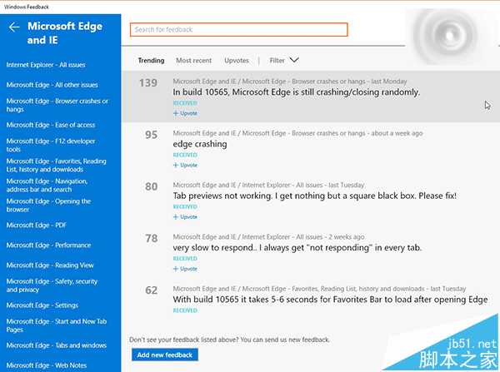Select Microsoft Edge - Settings category

[x=42, y=305]
